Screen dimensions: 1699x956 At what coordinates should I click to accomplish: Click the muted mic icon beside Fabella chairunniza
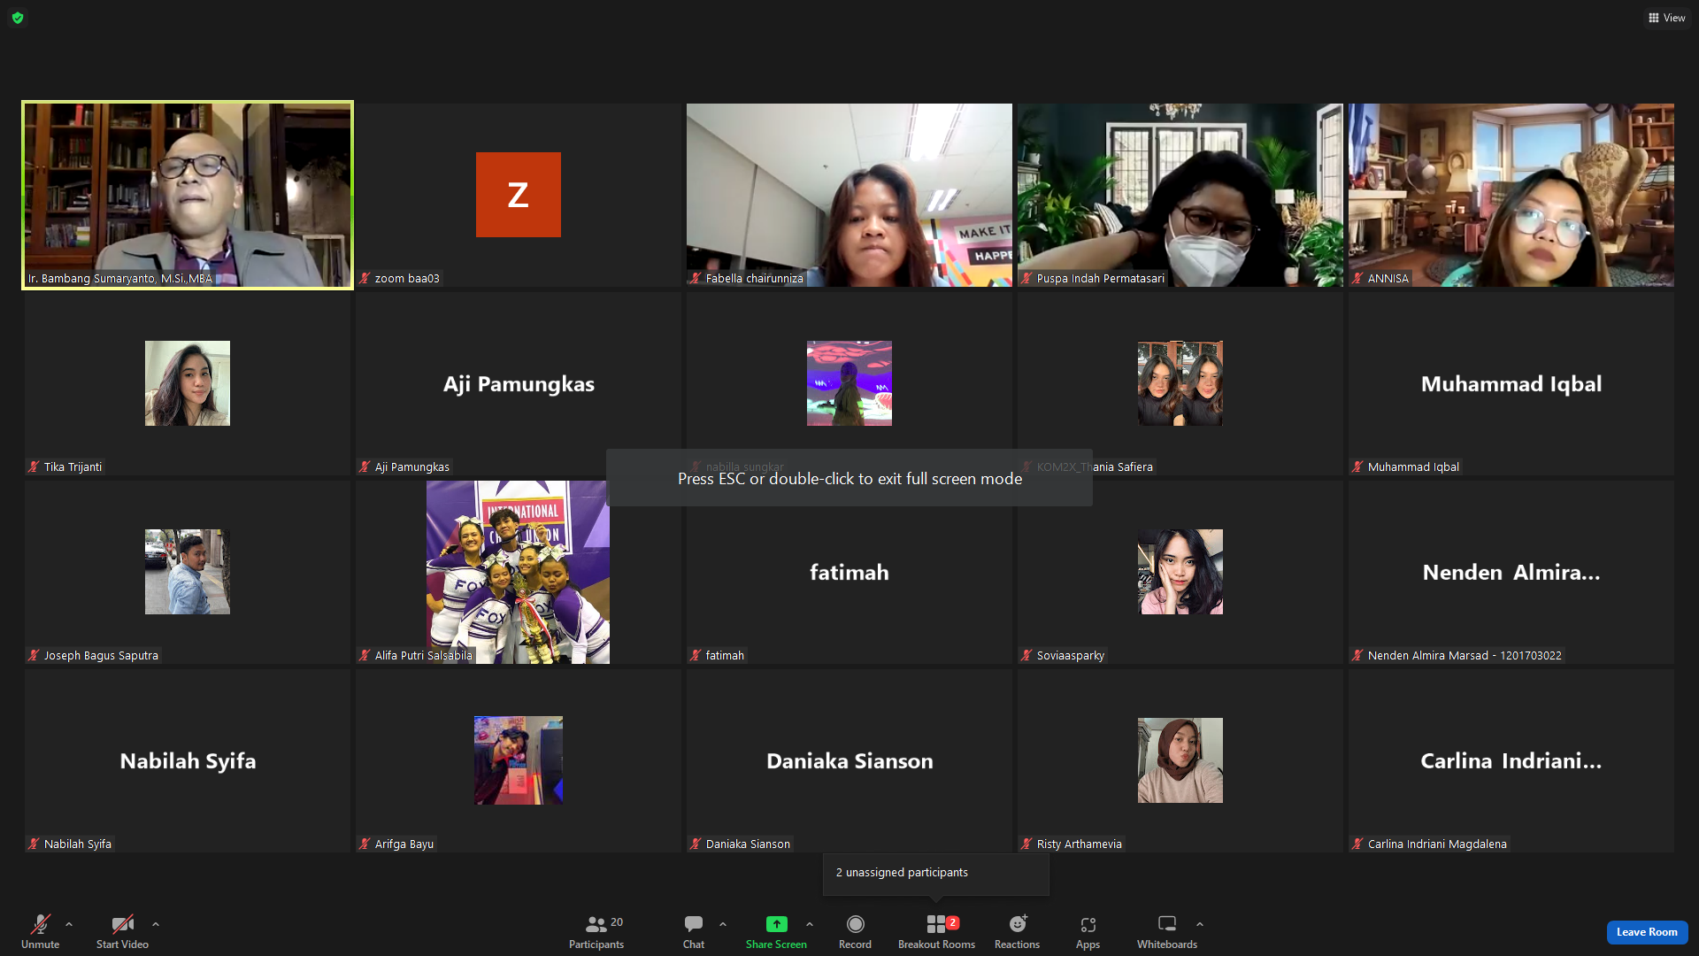coord(696,278)
